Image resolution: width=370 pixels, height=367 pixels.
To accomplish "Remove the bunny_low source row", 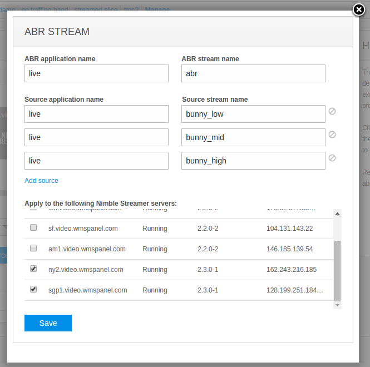I will click(332, 111).
